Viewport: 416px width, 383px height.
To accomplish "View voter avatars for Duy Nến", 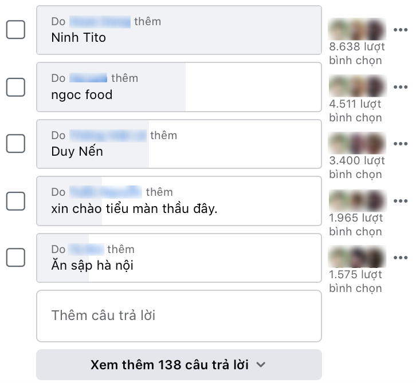I will point(356,143).
